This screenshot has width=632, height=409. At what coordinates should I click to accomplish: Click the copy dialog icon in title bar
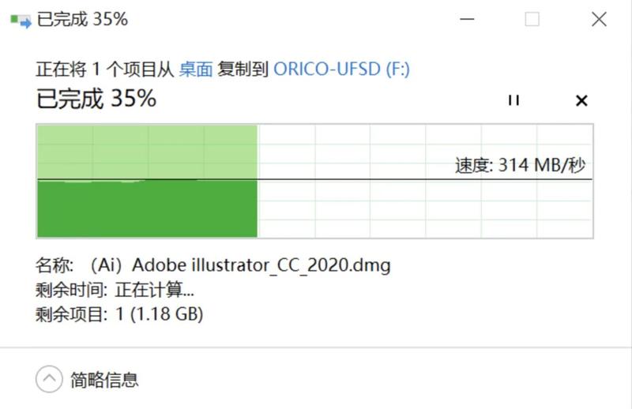pos(21,21)
